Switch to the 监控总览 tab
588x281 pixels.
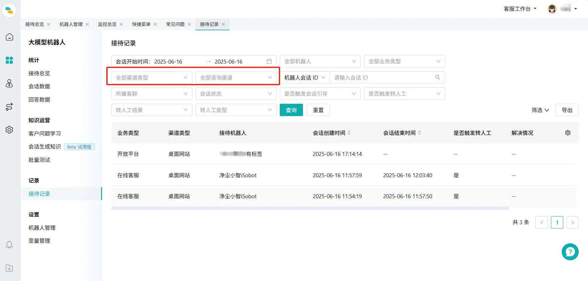coord(107,24)
